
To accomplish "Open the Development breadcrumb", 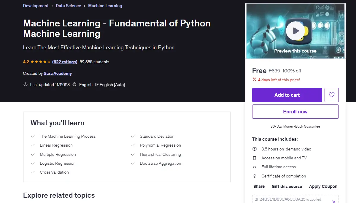I will (36, 6).
